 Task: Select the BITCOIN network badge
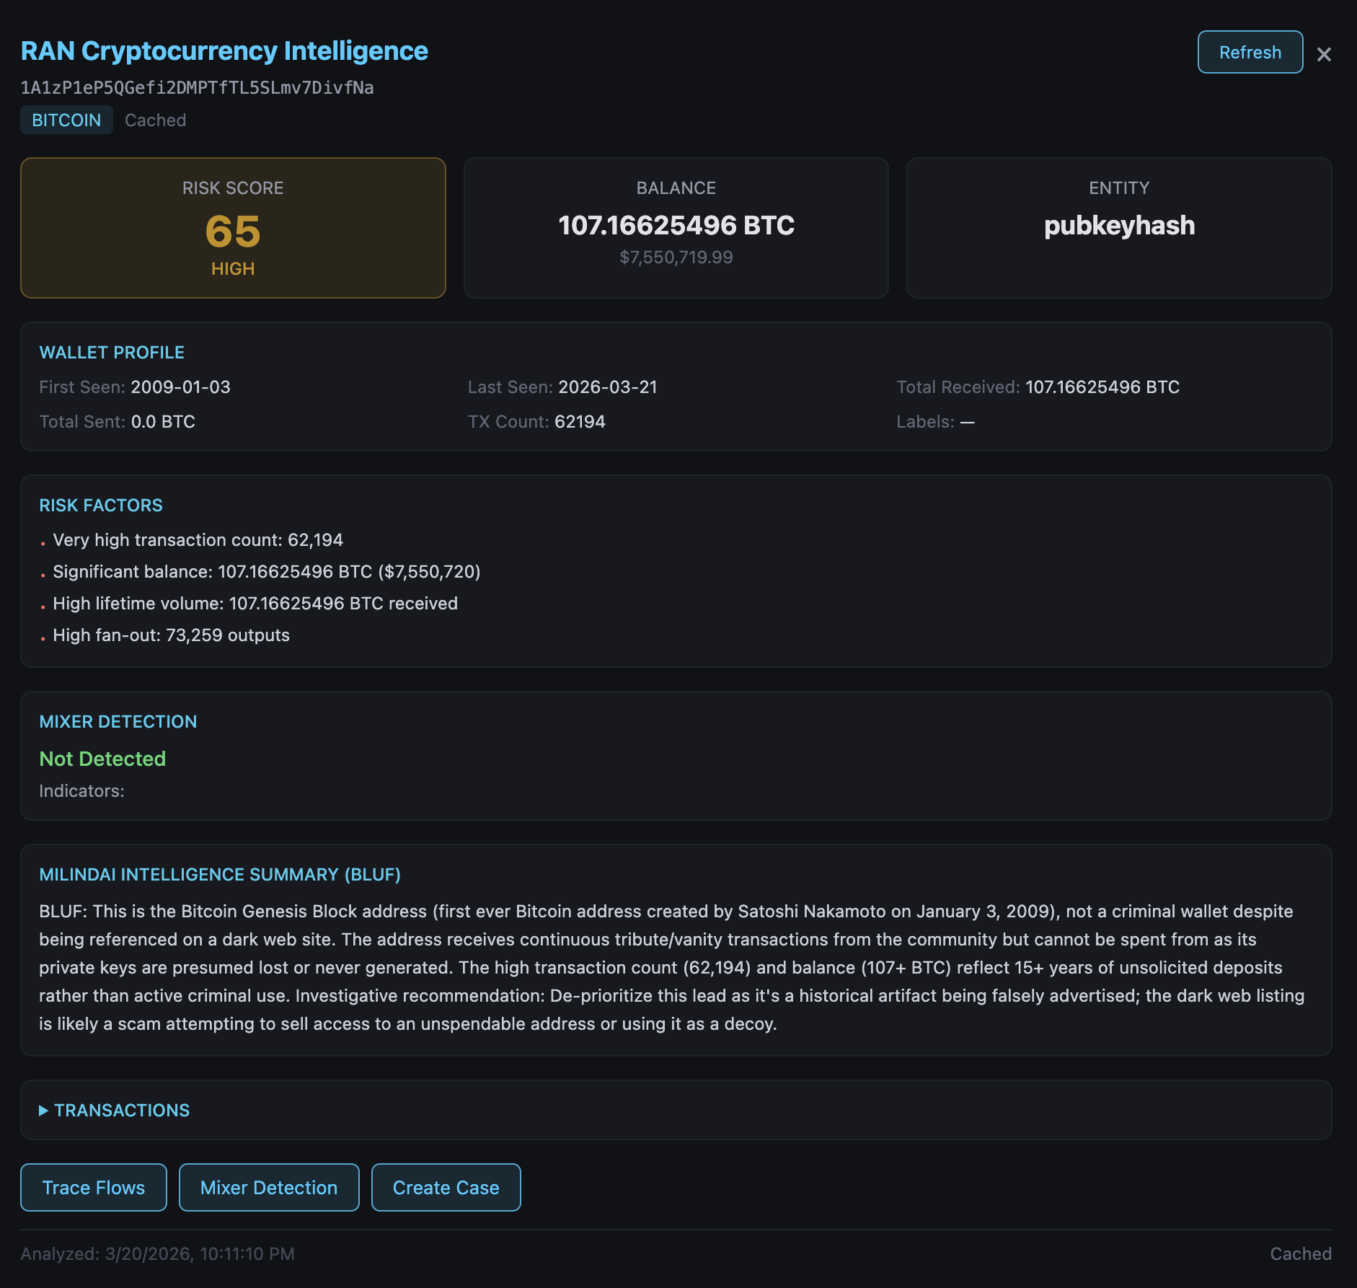tap(66, 120)
